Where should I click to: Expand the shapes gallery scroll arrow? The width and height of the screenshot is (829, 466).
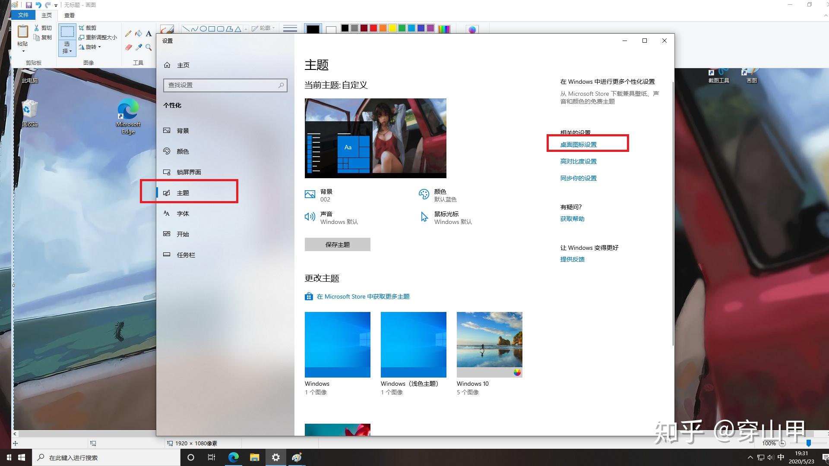pyautogui.click(x=246, y=29)
